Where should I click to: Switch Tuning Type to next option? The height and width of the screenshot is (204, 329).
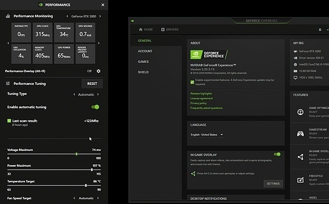click(x=98, y=94)
